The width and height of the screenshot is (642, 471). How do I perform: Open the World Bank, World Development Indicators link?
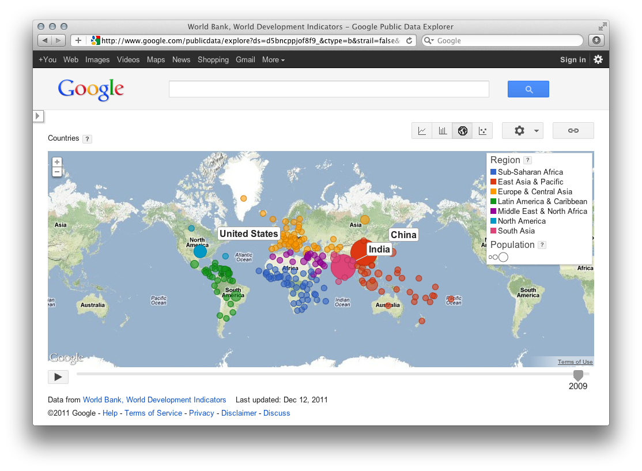coord(154,400)
